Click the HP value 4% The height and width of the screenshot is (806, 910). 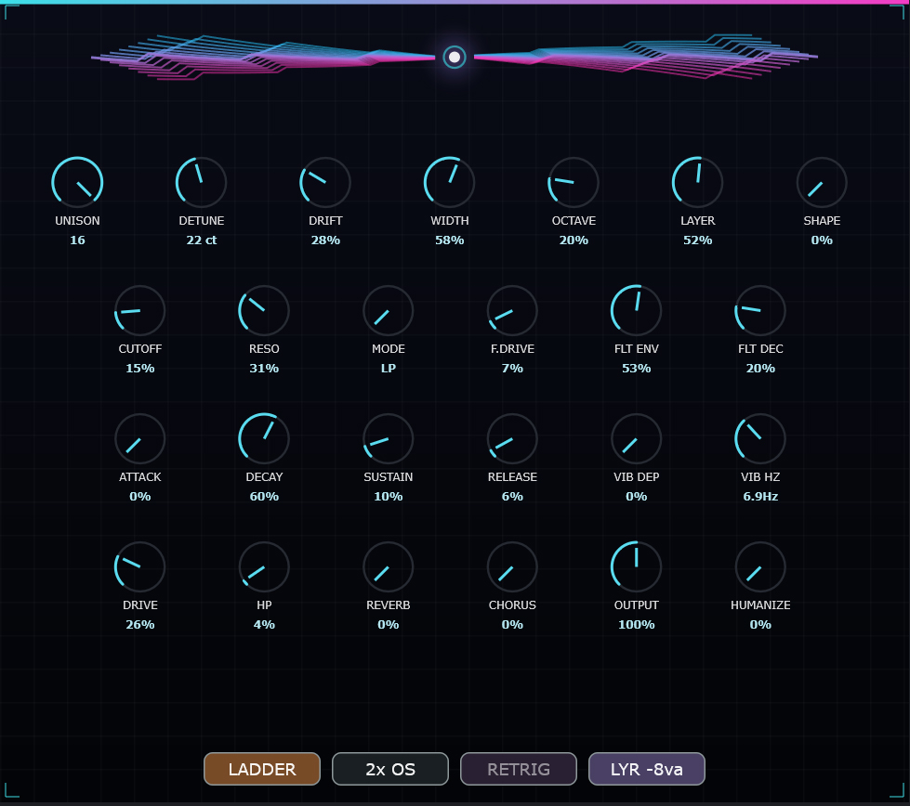(264, 625)
